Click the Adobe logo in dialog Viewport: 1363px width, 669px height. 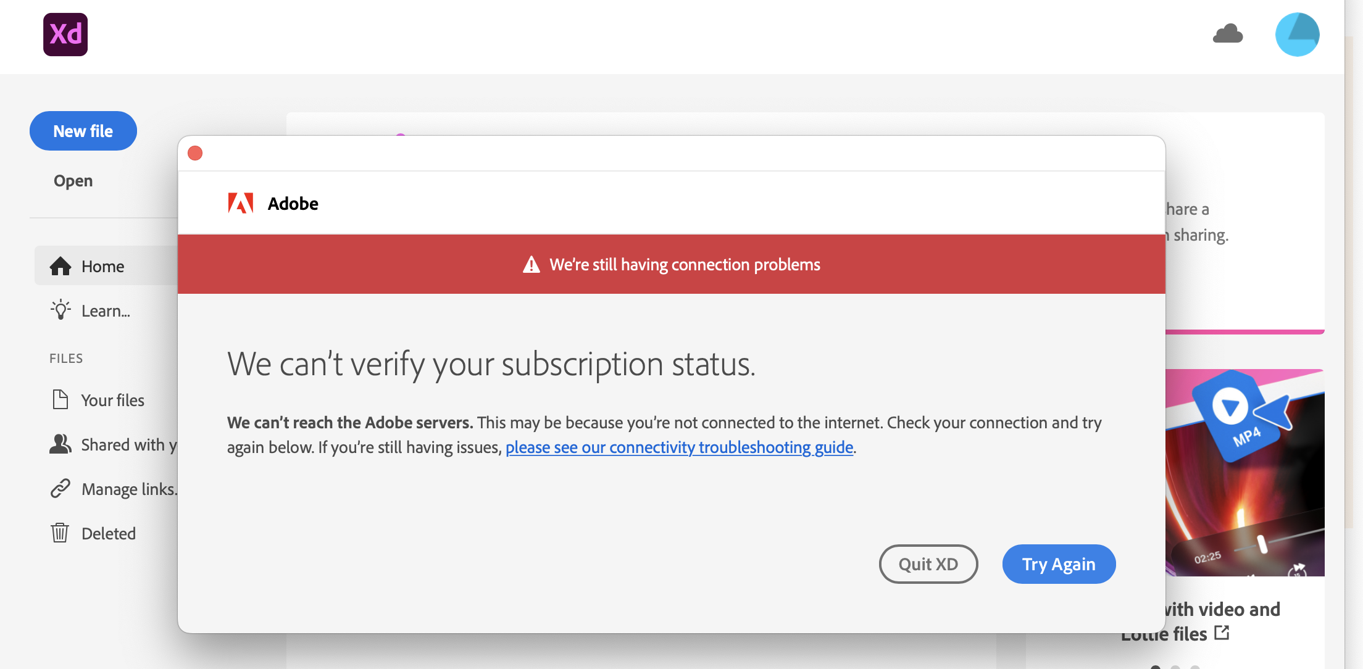point(241,203)
